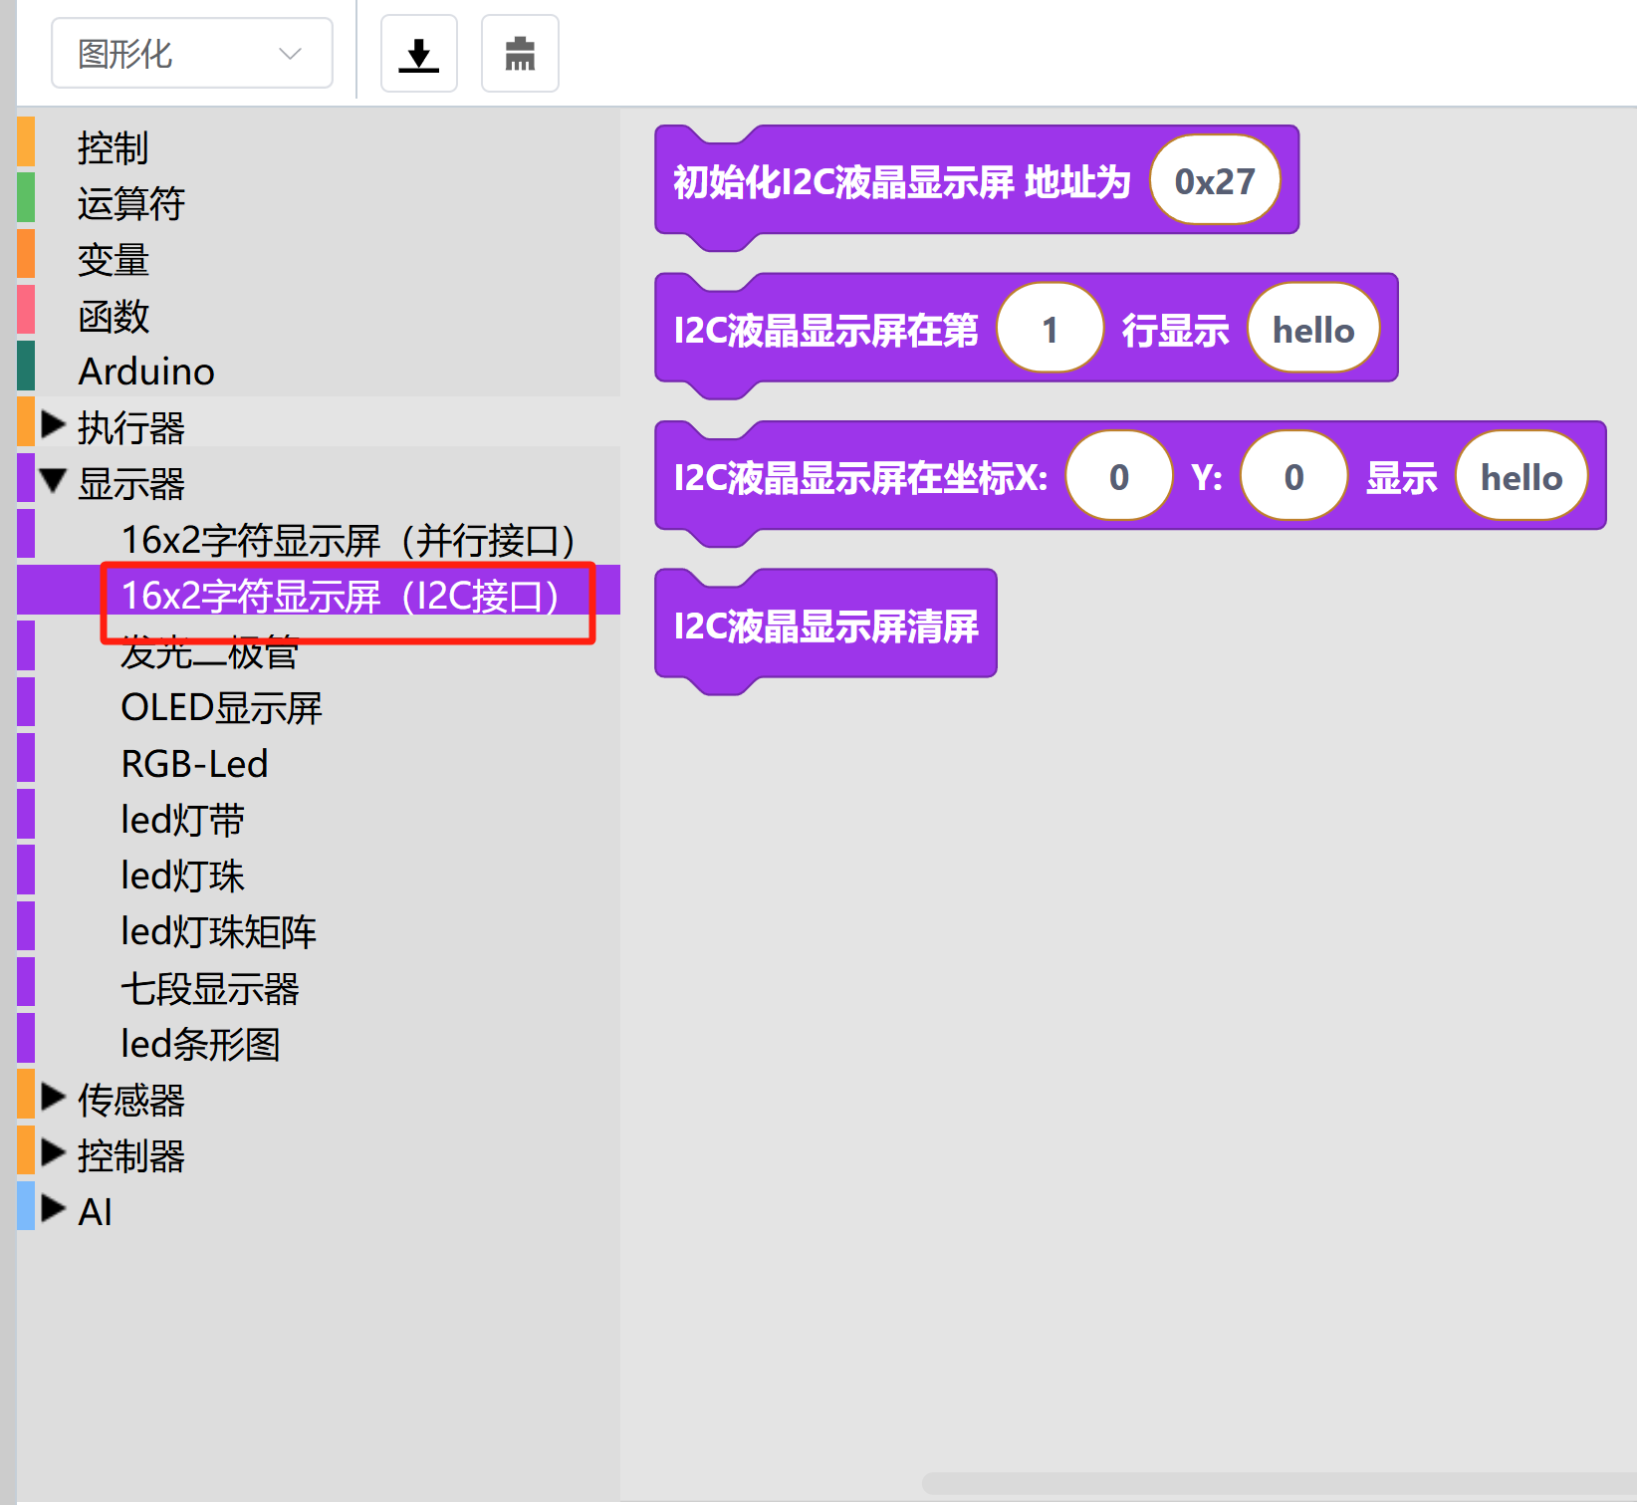Click the row number field showing 1

click(x=1050, y=330)
